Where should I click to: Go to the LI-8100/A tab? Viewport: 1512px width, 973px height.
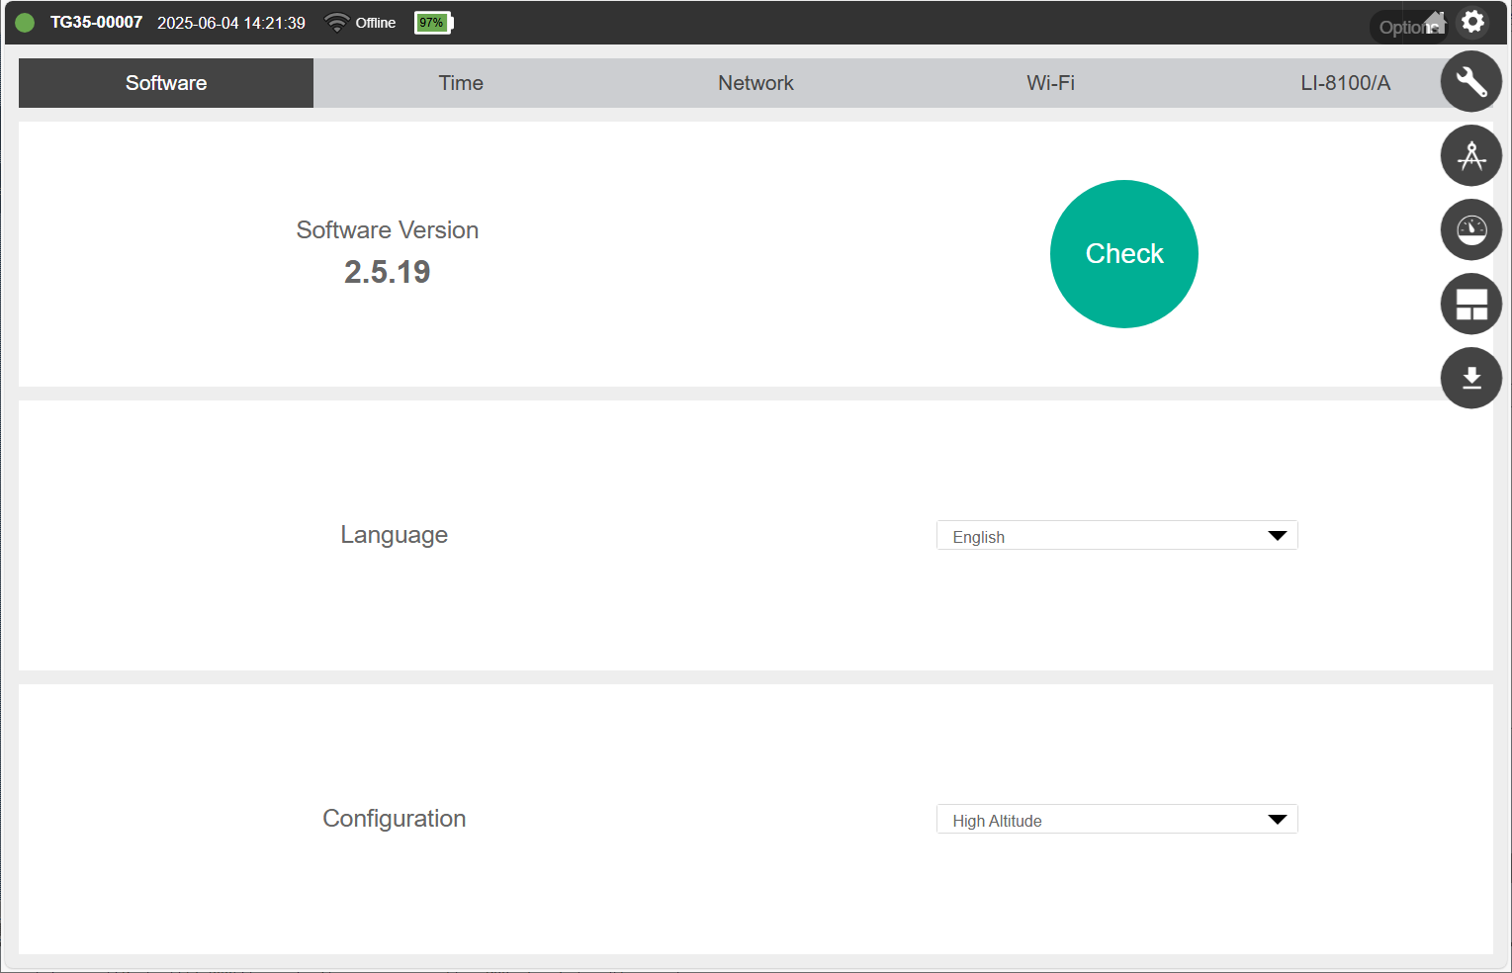coord(1344,83)
